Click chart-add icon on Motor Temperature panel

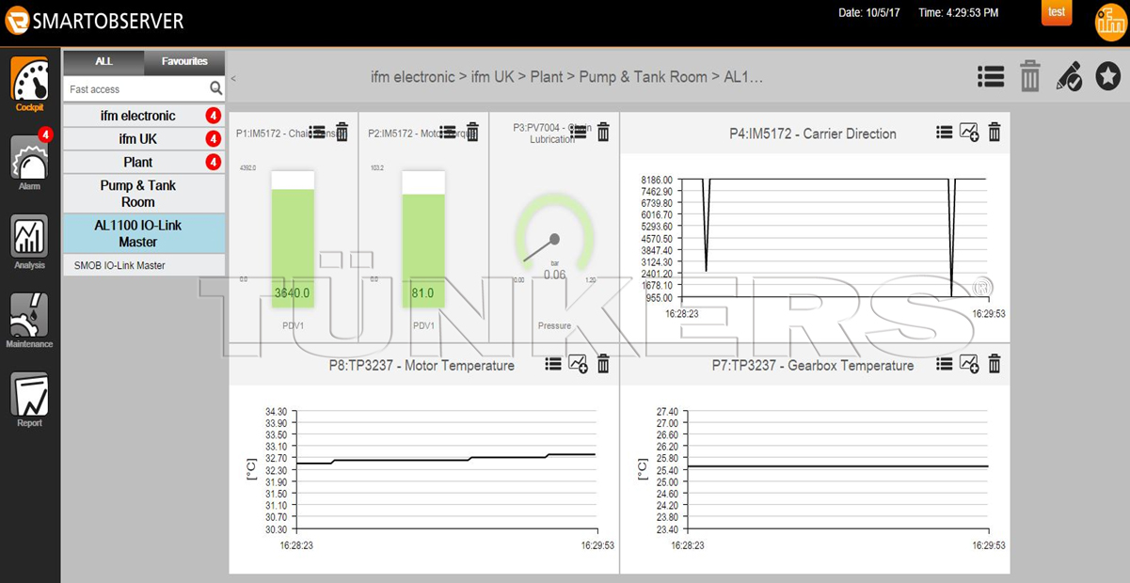pyautogui.click(x=578, y=364)
